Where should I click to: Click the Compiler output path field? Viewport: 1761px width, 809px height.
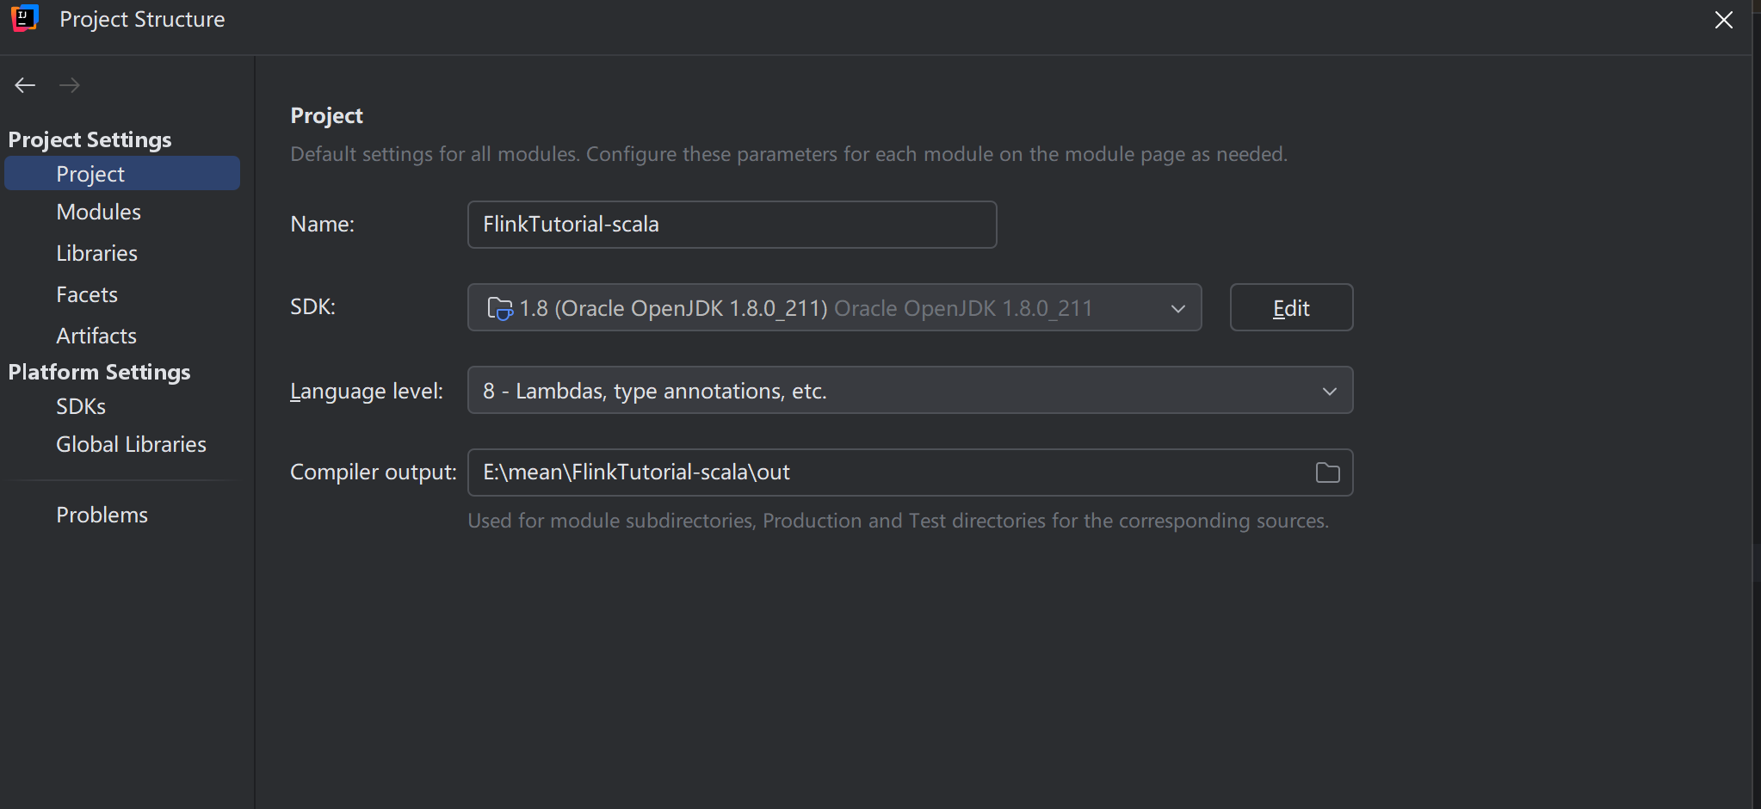tap(910, 472)
